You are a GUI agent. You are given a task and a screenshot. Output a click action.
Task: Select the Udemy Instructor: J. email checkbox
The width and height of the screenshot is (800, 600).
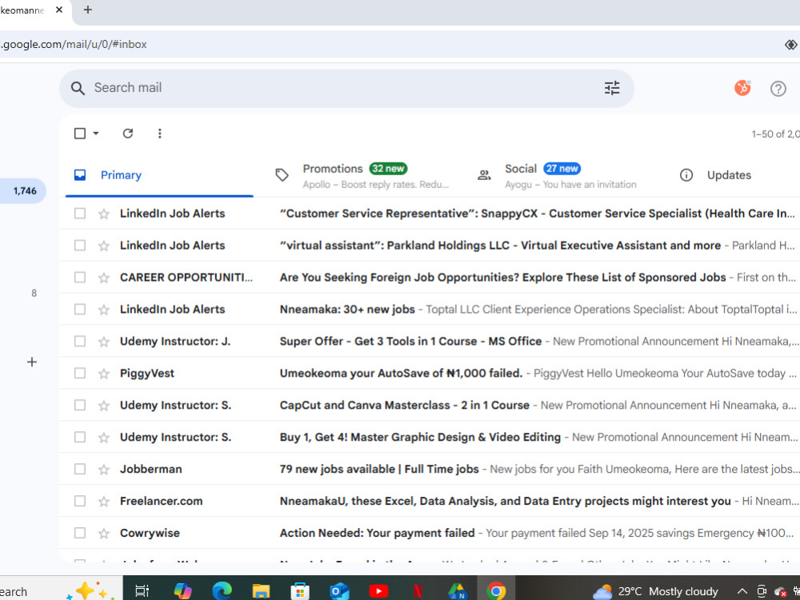[x=79, y=341]
